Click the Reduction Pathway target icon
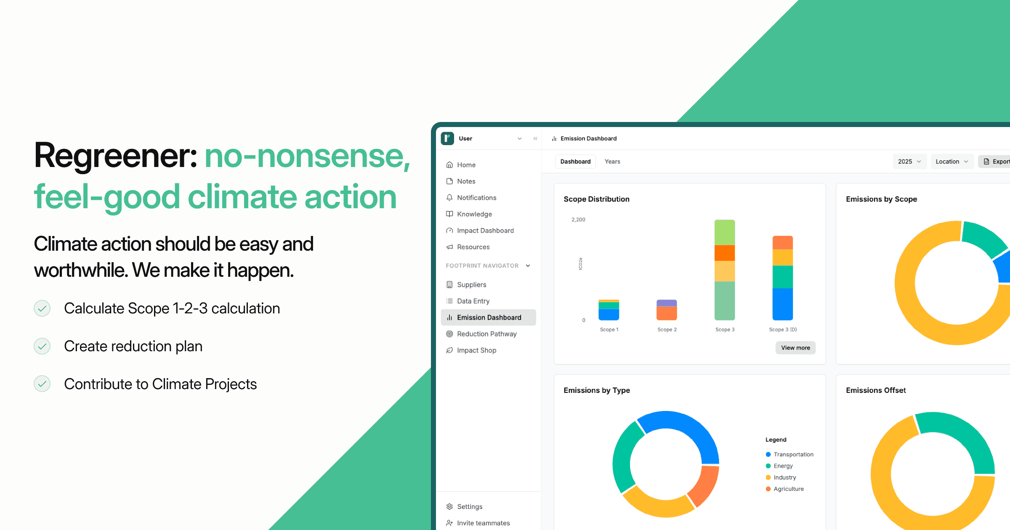 [x=449, y=334]
